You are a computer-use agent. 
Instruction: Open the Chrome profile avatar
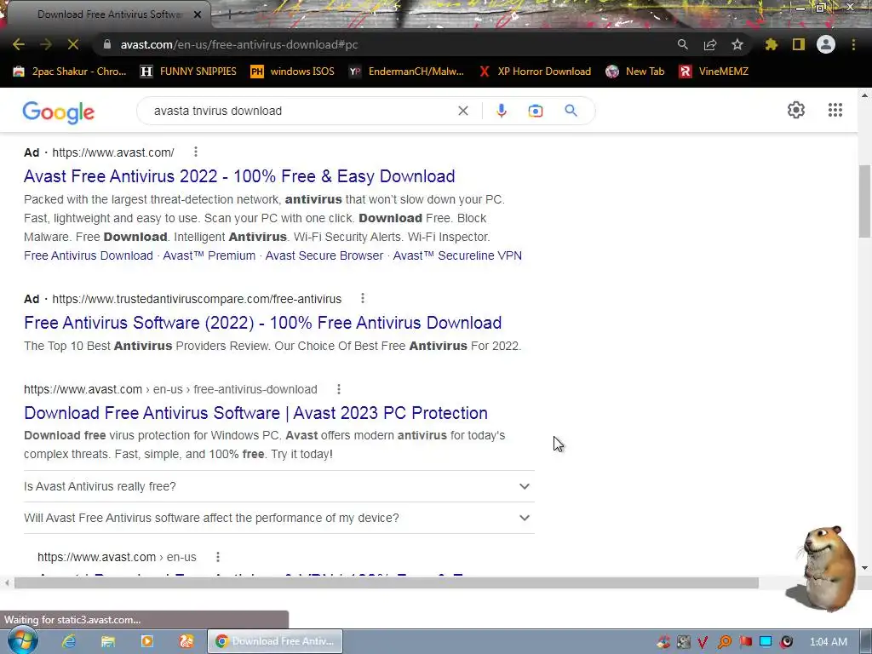point(826,44)
